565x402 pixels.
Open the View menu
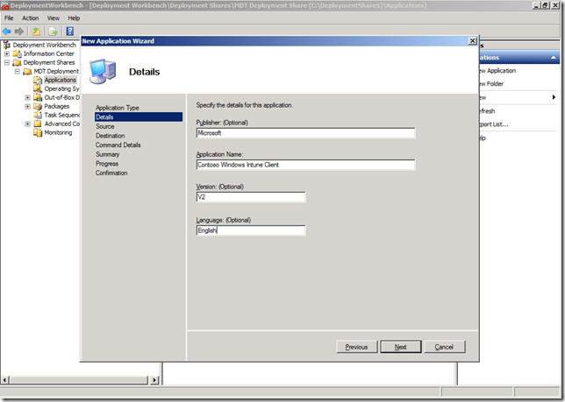tap(53, 18)
